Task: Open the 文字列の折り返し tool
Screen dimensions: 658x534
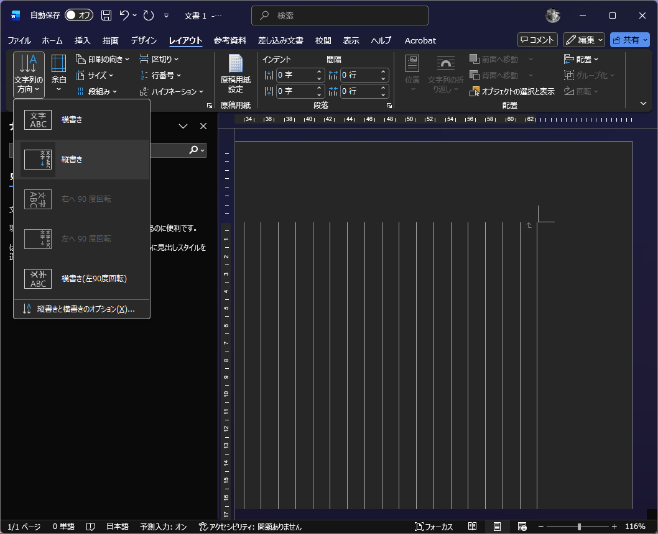Action: pyautogui.click(x=445, y=73)
